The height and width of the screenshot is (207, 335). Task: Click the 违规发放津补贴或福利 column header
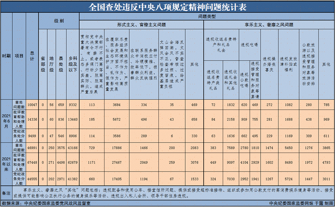289,64
